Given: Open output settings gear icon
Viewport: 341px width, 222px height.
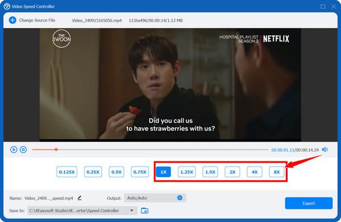Looking at the screenshot, I should point(180,198).
